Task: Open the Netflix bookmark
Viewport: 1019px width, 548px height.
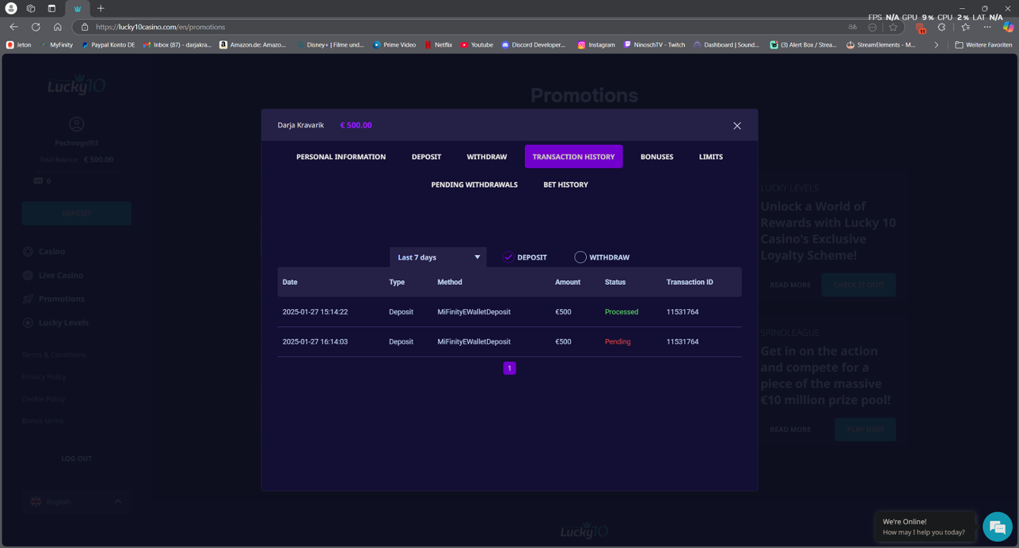Action: (438, 45)
